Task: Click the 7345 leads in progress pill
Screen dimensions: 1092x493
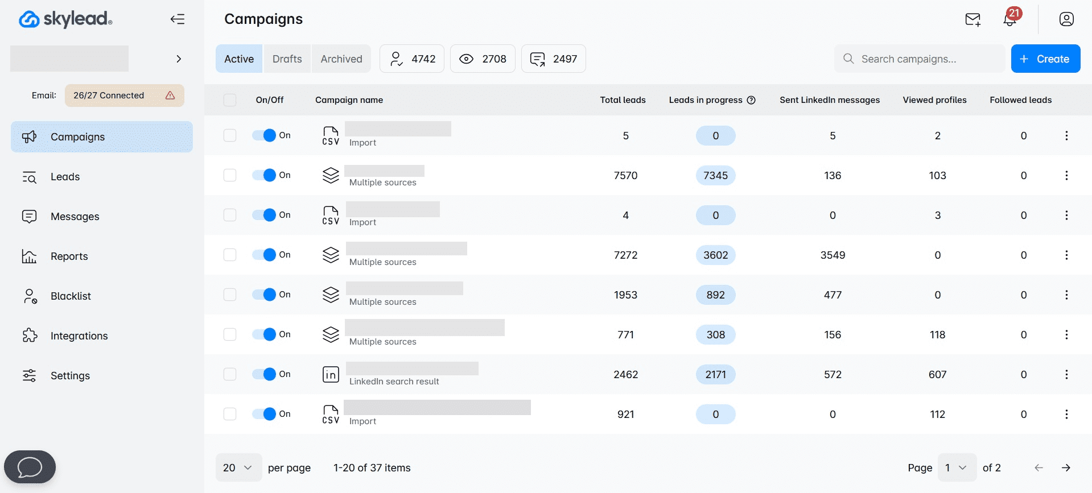Action: [716, 175]
